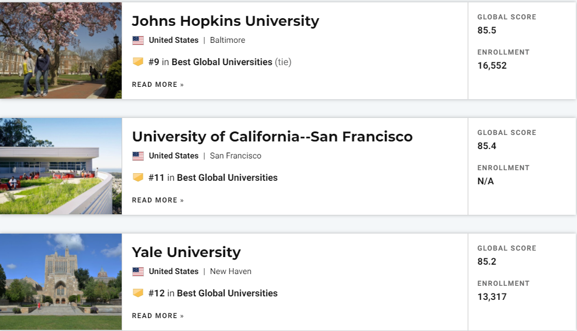Select the UC San Francisco building thumbnail

(61, 166)
